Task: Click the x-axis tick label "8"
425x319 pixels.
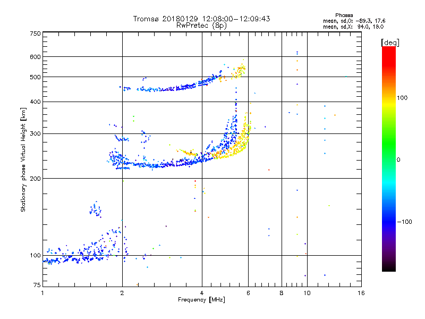Action: (x=282, y=293)
